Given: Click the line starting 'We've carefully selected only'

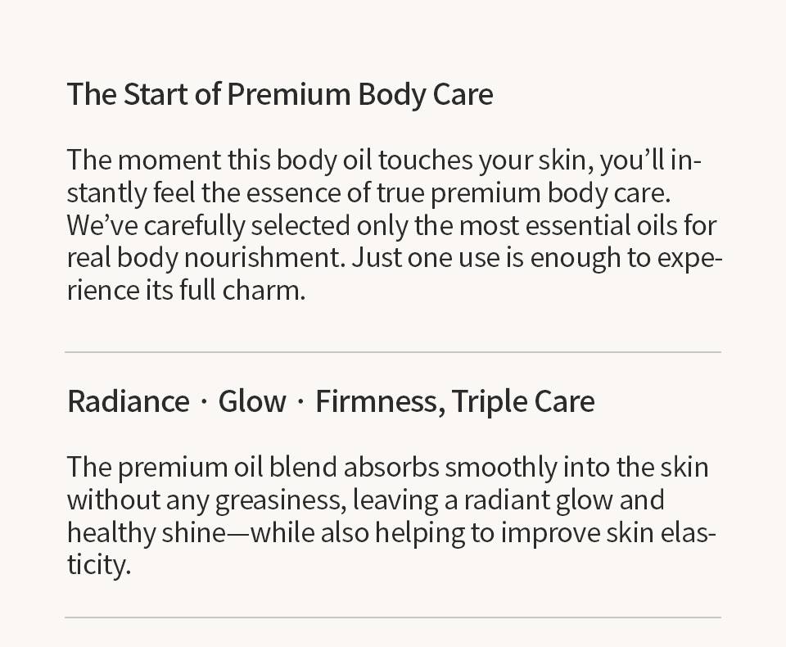Looking at the screenshot, I should pyautogui.click(x=391, y=226).
